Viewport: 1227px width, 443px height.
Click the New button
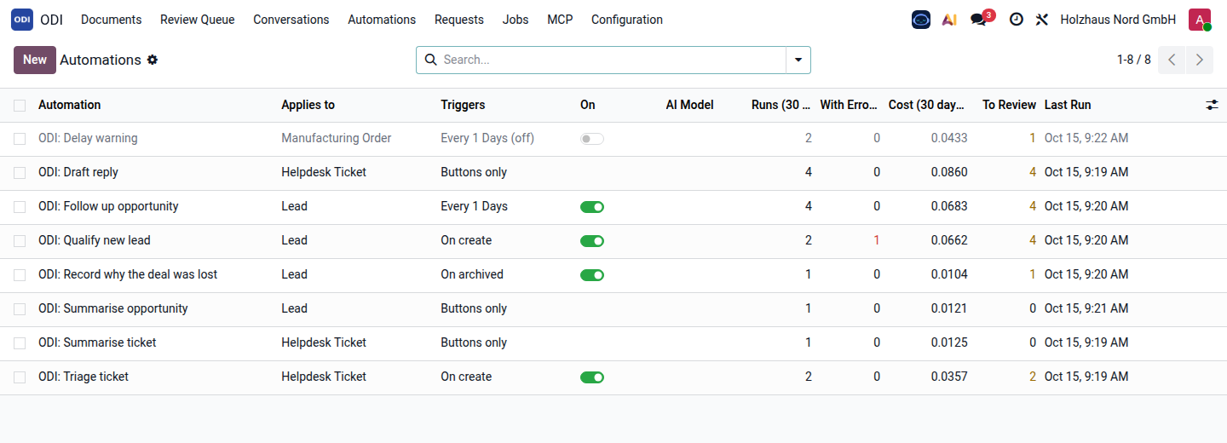(x=35, y=60)
